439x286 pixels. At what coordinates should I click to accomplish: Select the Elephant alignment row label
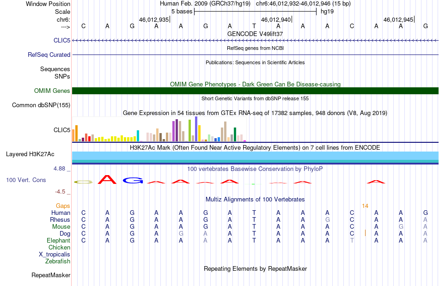58,240
